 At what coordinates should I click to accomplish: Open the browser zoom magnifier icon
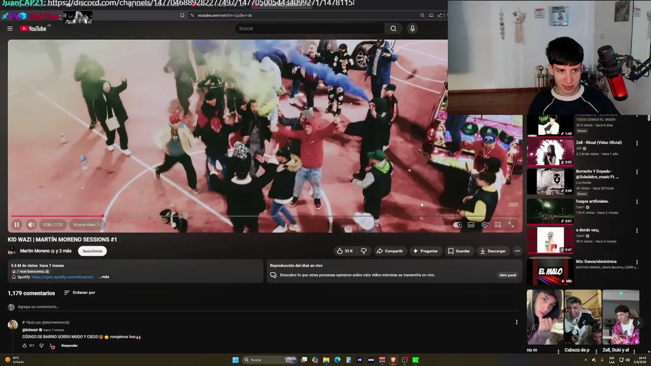coord(422,15)
